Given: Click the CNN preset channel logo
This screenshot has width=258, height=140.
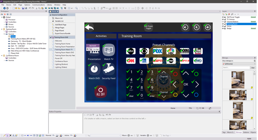Looking at the screenshot, I should [131, 61].
